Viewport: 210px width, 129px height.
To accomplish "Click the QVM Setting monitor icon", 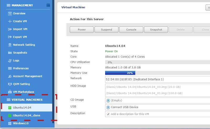I will pyautogui.click(x=10, y=84).
